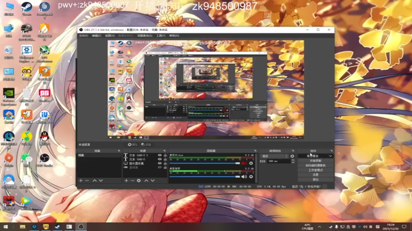412x231 pixels.
Task: Float the Controls dock panel
Action: point(331,151)
